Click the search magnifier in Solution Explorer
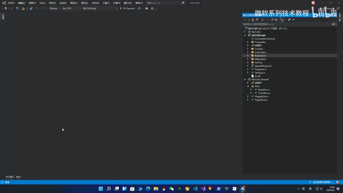The image size is (343, 193). [x=333, y=24]
